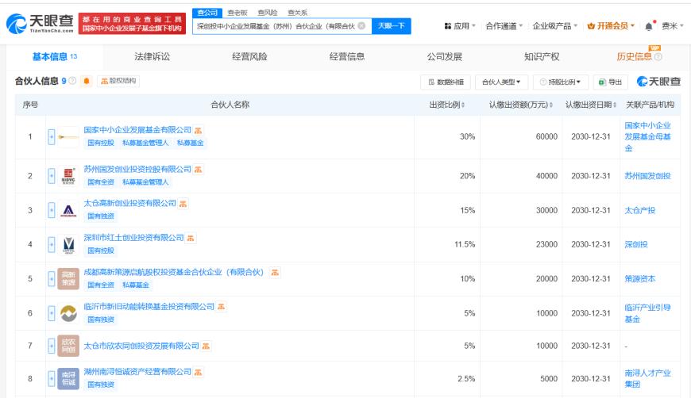Viewport: 691px width, 398px height.
Task: Select the 查风险 search mode tab
Action: (268, 13)
